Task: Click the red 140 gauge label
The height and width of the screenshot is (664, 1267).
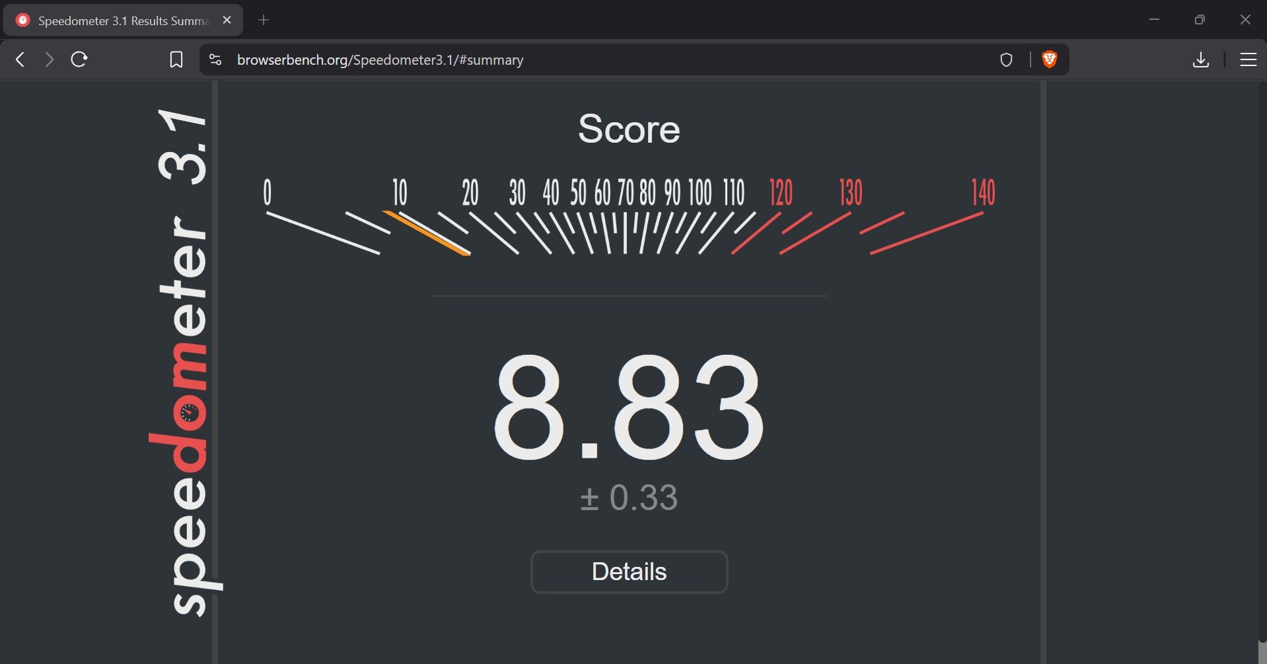Action: (x=983, y=192)
